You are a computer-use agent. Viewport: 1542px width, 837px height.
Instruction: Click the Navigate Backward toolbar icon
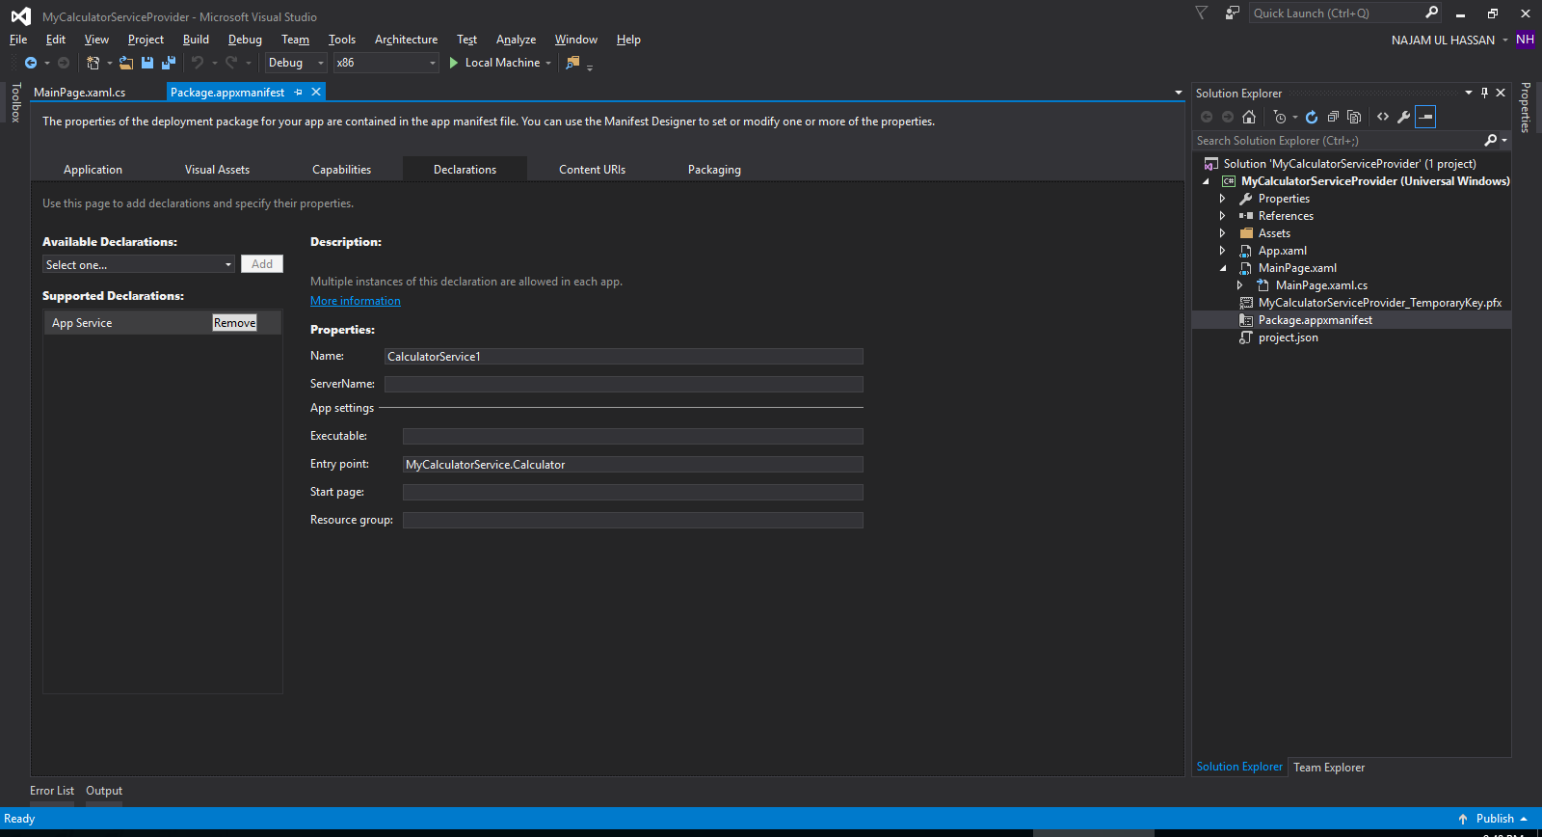pos(31,63)
